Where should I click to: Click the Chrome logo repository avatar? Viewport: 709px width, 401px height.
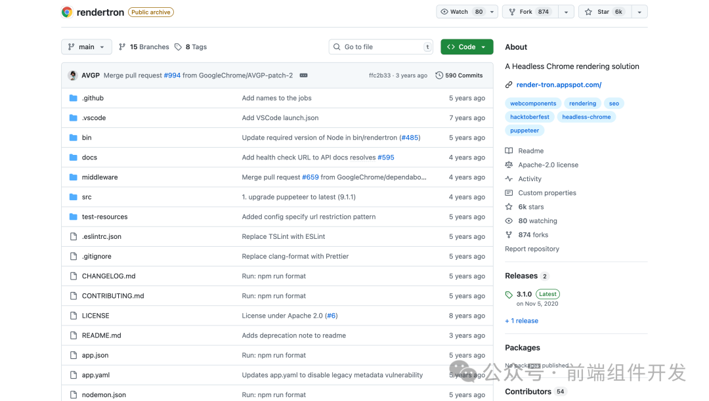tap(67, 12)
